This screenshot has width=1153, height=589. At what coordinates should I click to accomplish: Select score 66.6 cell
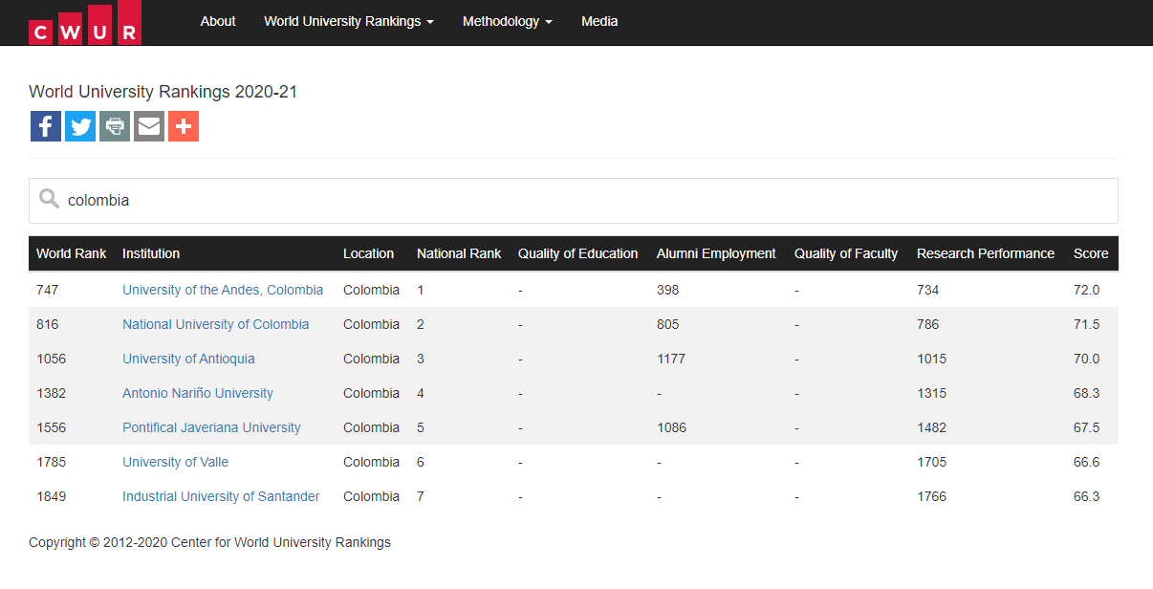(1086, 462)
